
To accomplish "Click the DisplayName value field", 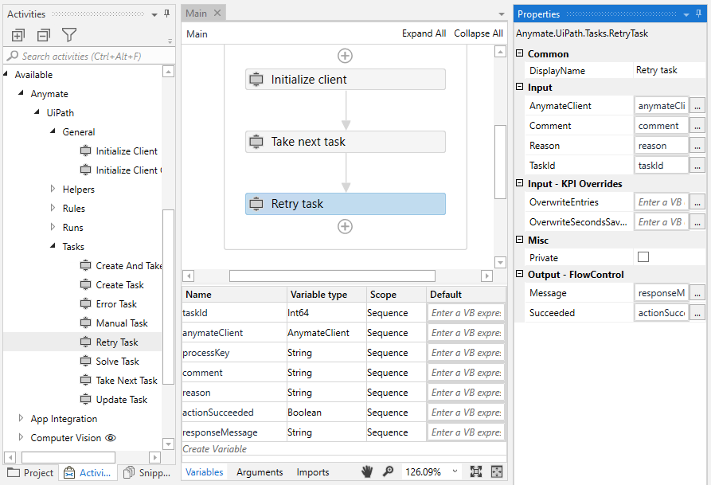I will [669, 70].
